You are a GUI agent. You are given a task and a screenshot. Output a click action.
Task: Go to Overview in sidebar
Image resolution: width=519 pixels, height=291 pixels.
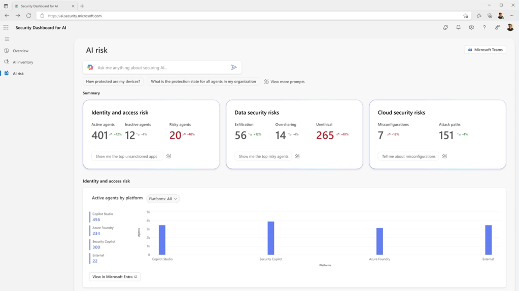[x=20, y=51]
